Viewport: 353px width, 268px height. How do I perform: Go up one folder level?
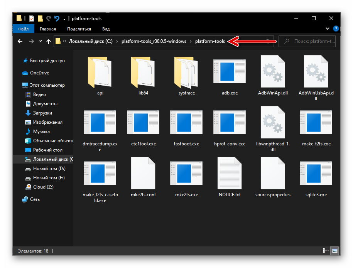tap(49, 41)
